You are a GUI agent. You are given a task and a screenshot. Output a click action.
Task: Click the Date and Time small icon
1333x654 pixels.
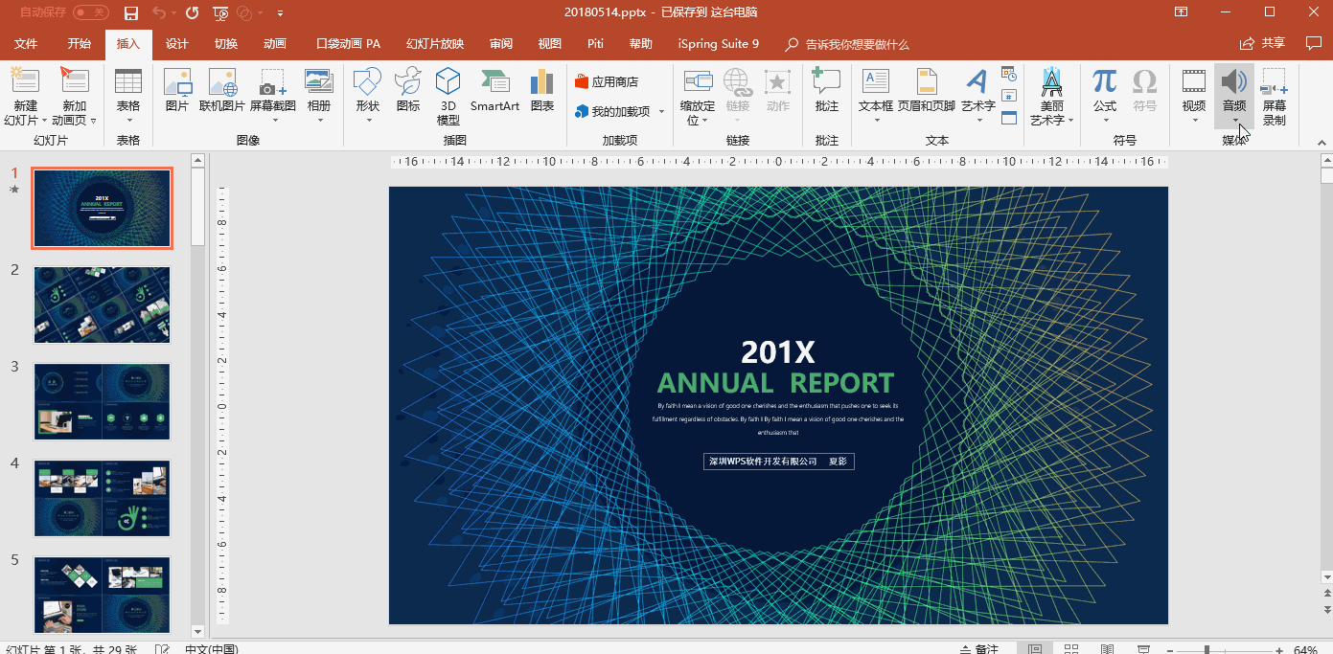tap(1008, 73)
